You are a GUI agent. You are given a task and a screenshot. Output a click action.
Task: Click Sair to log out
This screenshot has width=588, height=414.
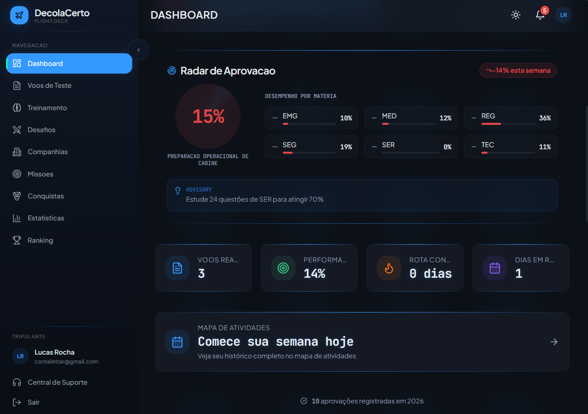(x=69, y=402)
